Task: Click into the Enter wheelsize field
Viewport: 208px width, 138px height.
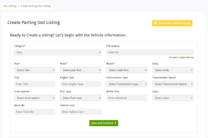Action: coord(127,98)
